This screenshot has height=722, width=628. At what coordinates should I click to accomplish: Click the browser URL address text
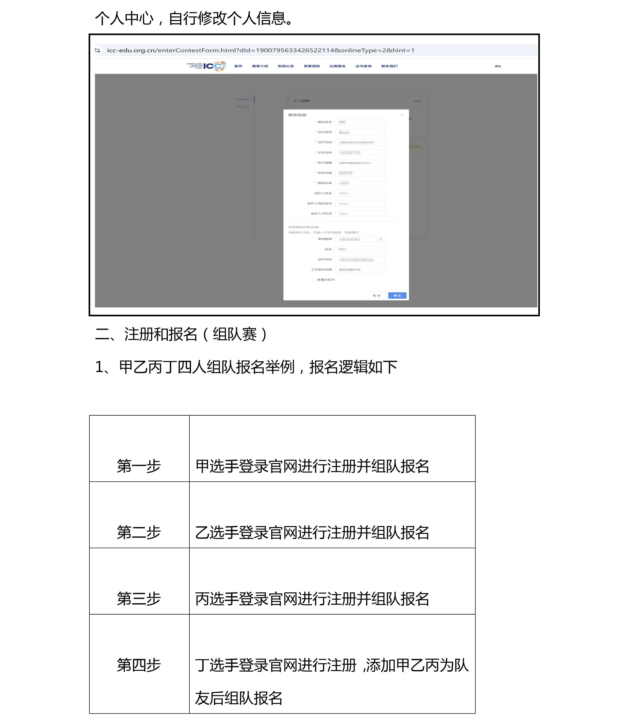261,50
